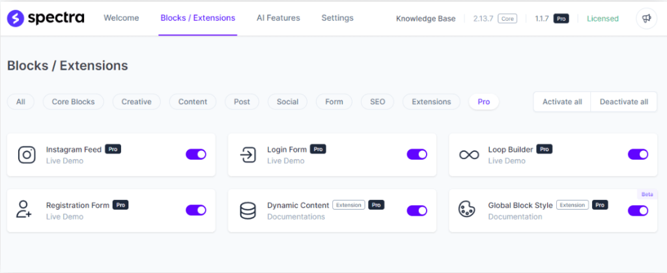
Task: Turn off the Login Form switch
Action: click(417, 154)
